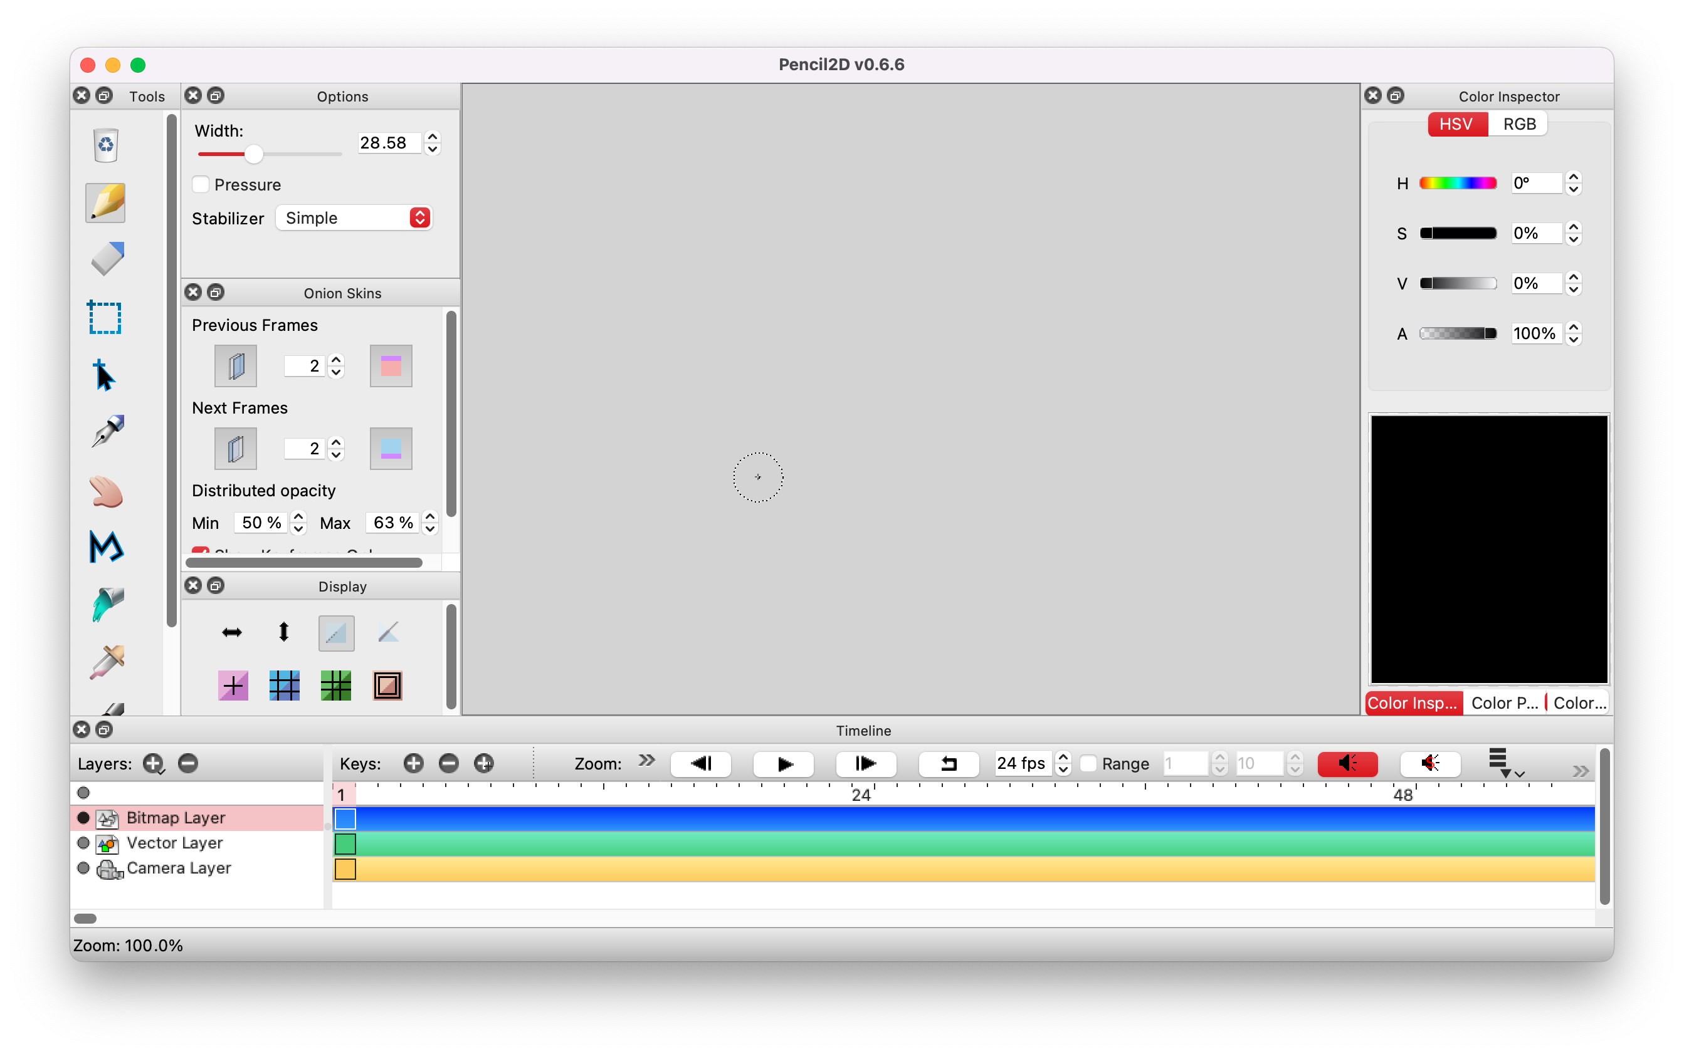Enable the Range checkbox
Viewport: 1684px width, 1054px height.
pos(1088,764)
